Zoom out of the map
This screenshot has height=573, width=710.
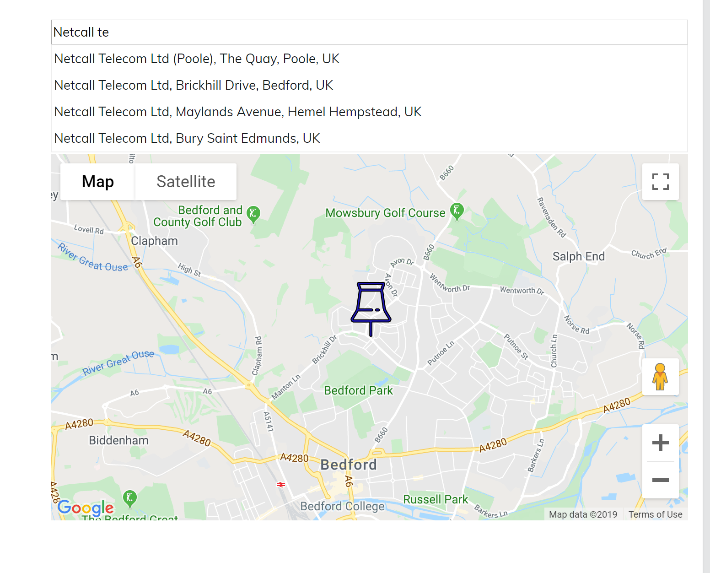coord(660,480)
